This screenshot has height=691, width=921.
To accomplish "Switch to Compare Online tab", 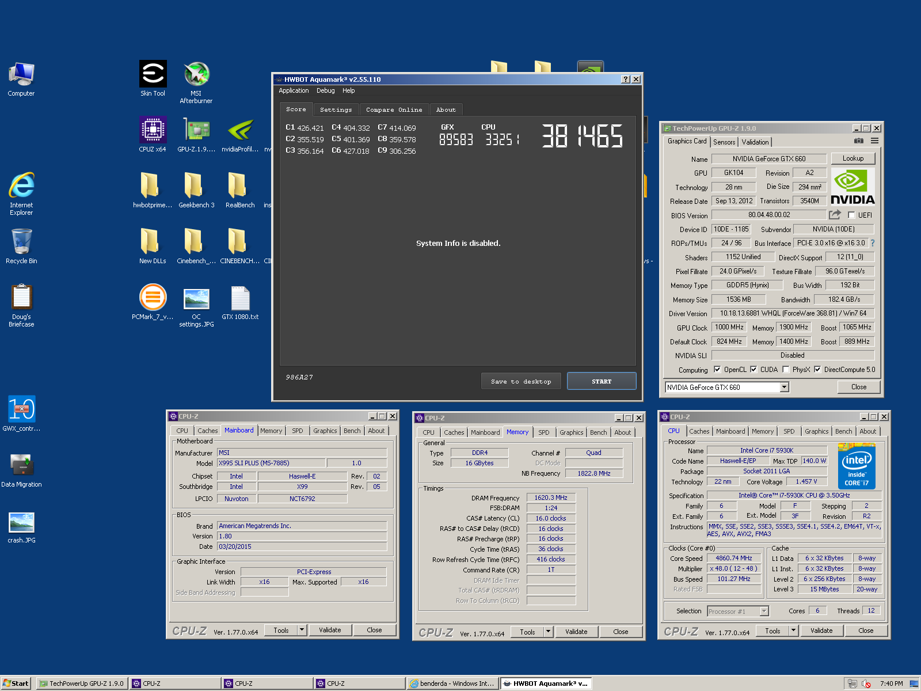I will point(394,109).
